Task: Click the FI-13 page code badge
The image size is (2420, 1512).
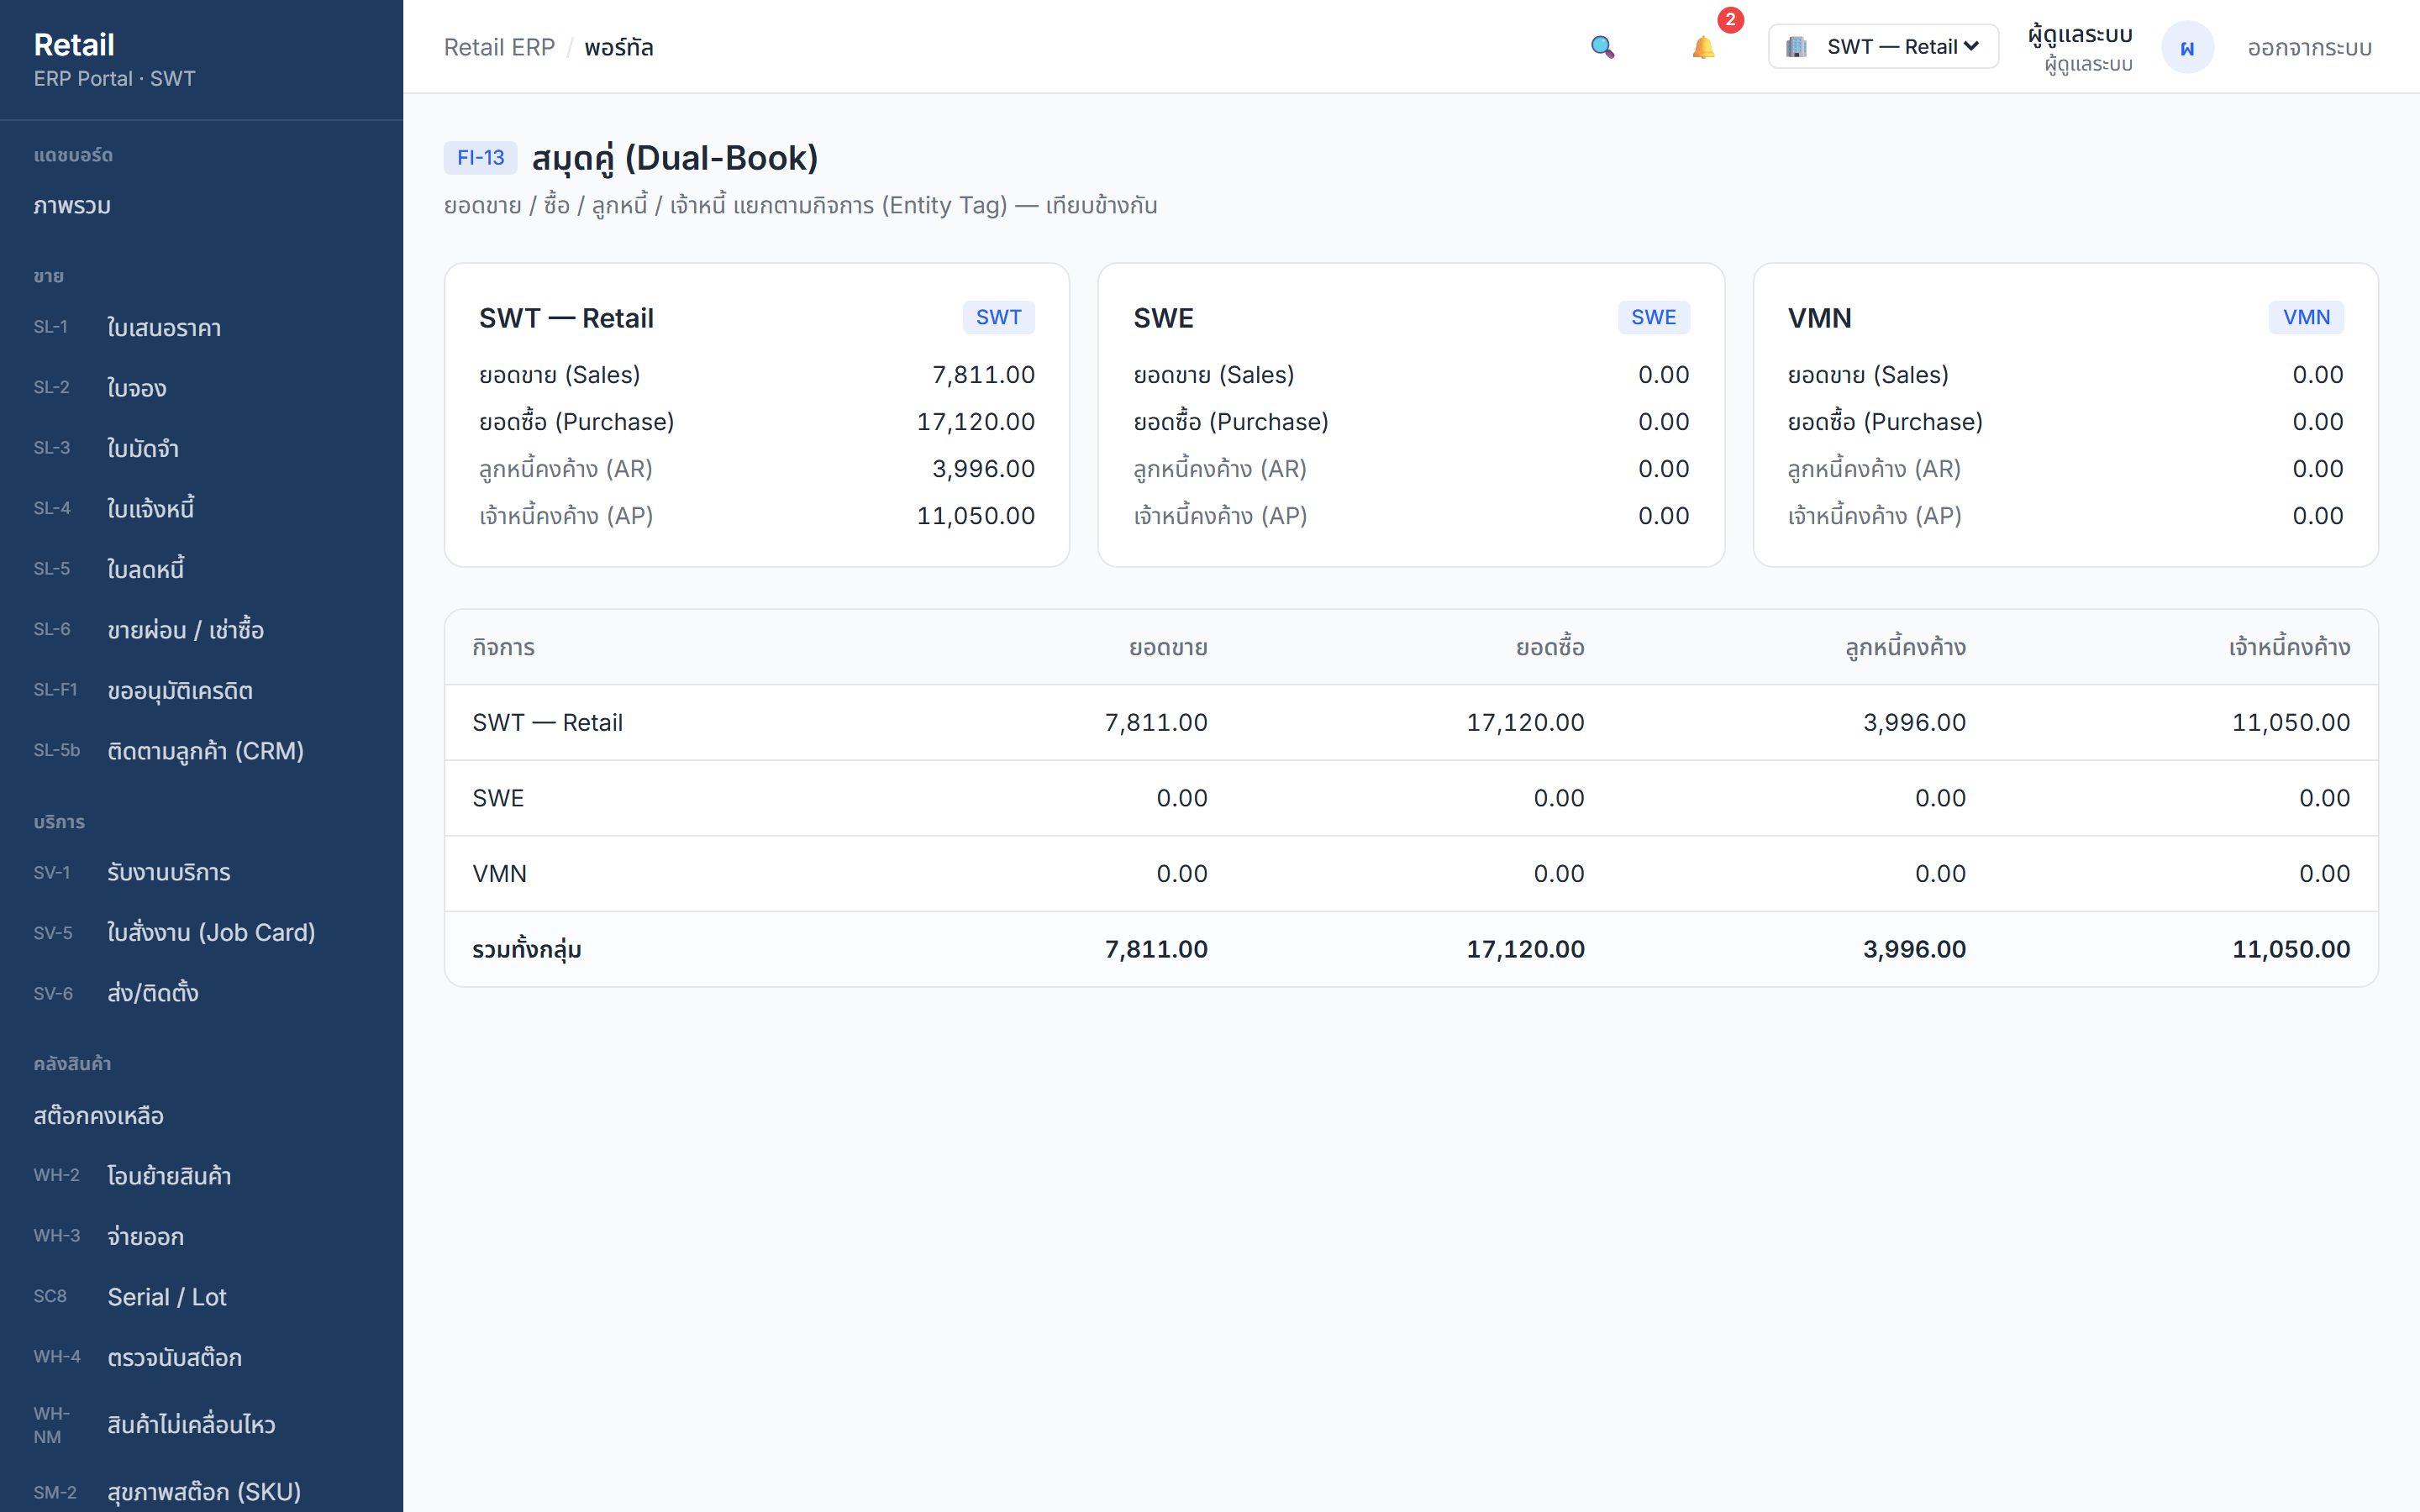Action: (x=480, y=158)
